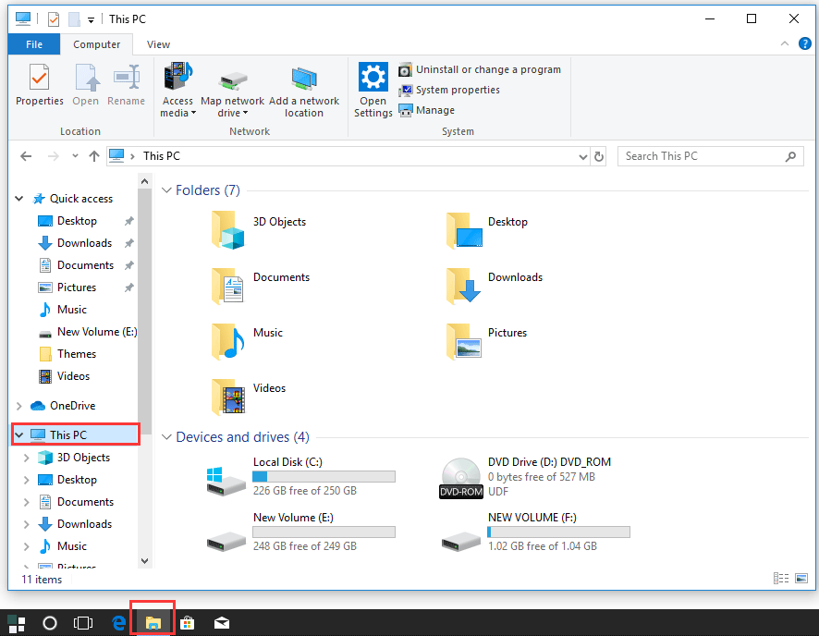Select Videos in Quick access
The height and width of the screenshot is (636, 819).
click(73, 376)
